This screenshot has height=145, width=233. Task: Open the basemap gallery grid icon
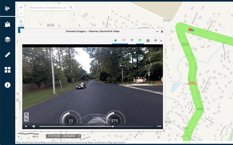(x=7, y=70)
